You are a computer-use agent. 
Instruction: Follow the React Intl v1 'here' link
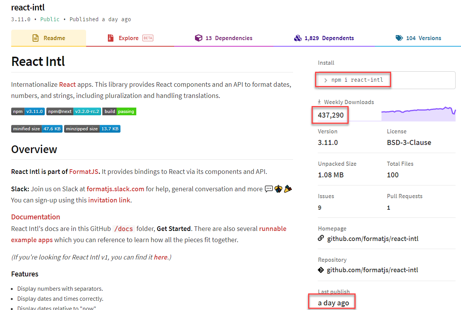[161, 257]
